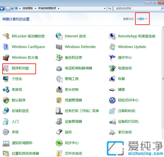
Task: Open the recent pages dropdown beside Forward
Action: point(12,9)
